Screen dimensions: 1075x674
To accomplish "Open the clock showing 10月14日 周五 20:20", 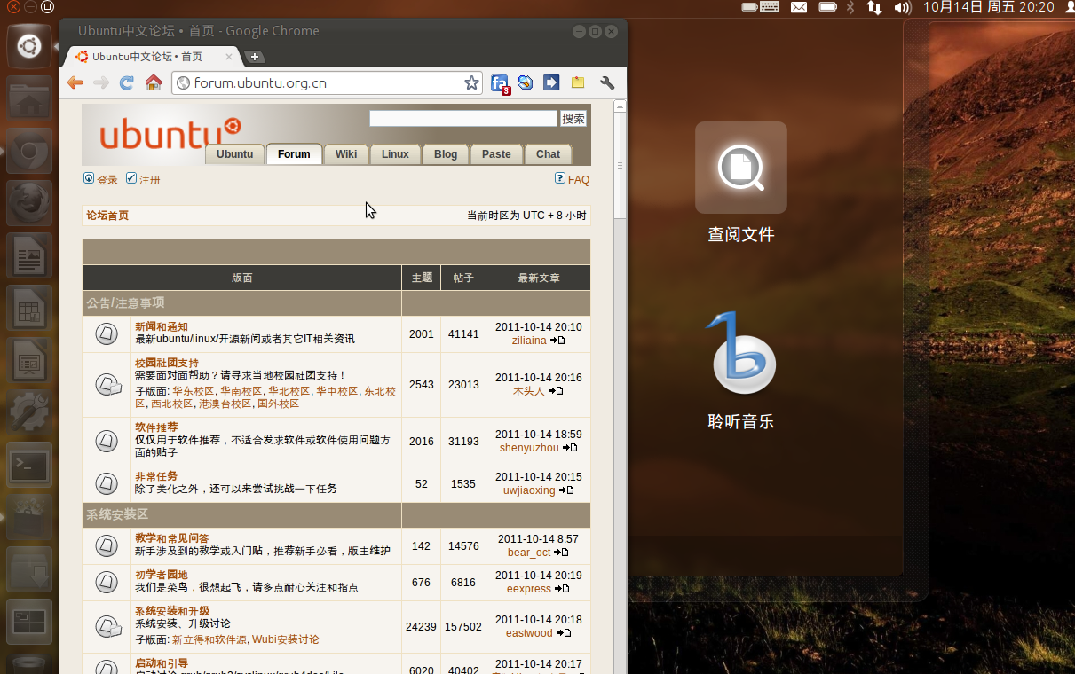I will click(989, 7).
